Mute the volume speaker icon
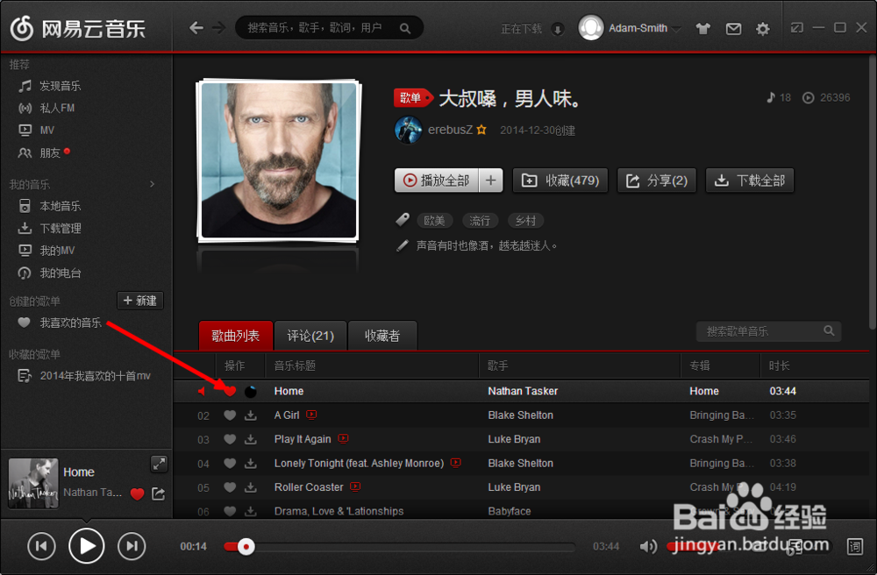Viewport: 877px width, 575px height. click(648, 545)
